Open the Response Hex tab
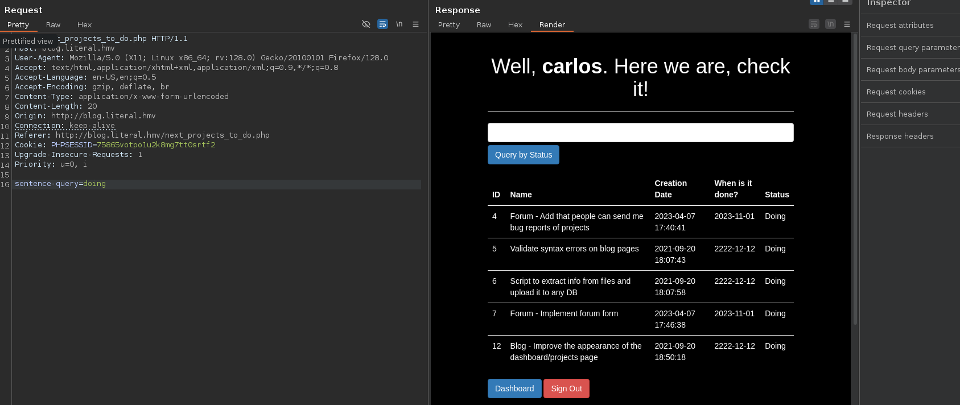 [515, 24]
